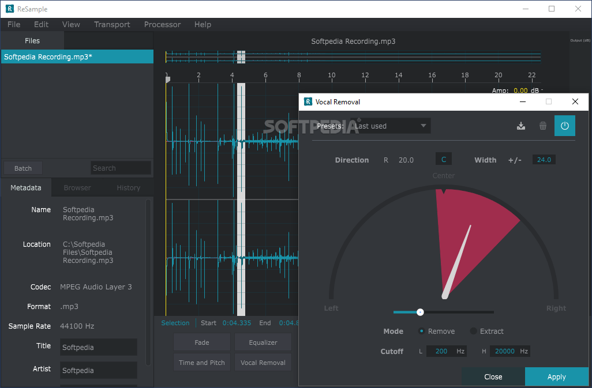Maximize the ReSample main window

[552, 9]
